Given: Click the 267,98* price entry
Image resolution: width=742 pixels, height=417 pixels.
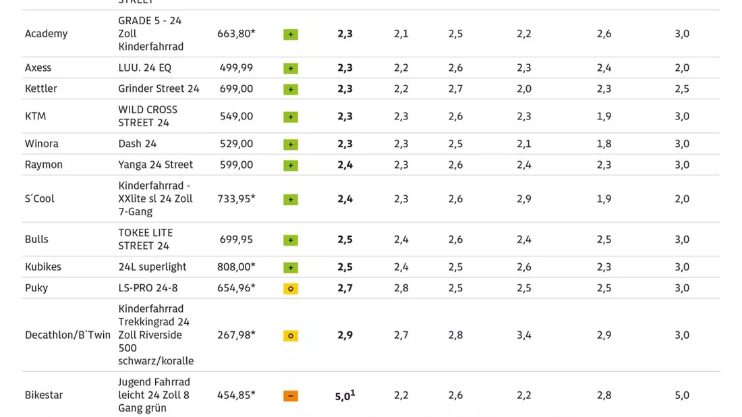Looking at the screenshot, I should 236,335.
